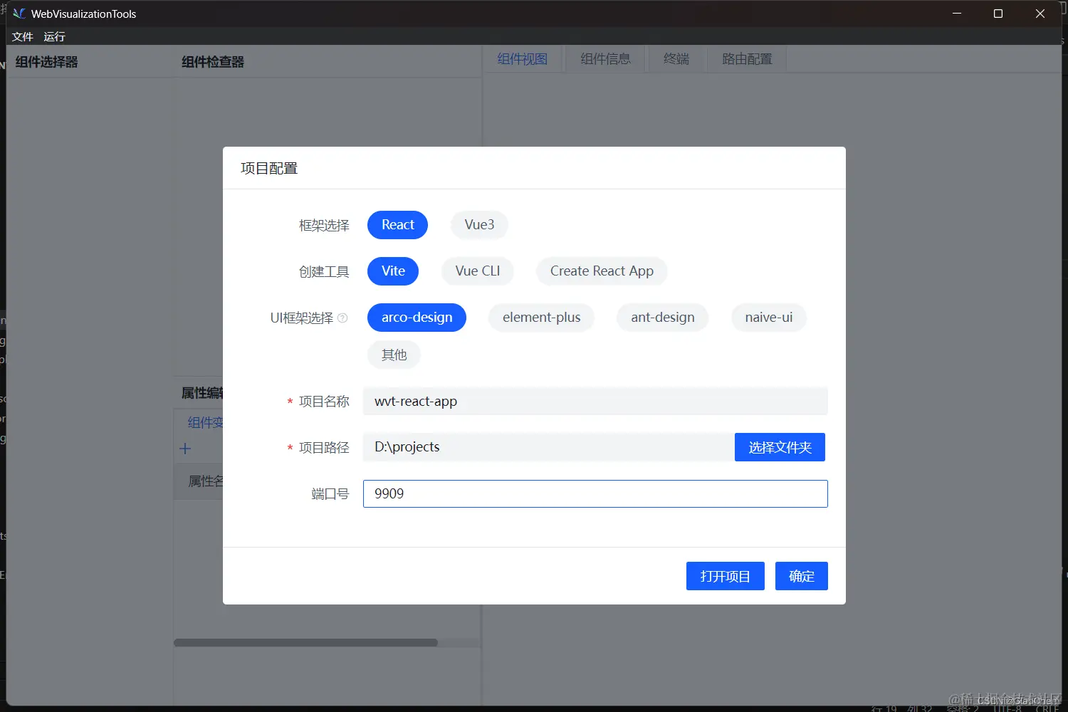Select element-plus UI framework
Image resolution: width=1068 pixels, height=712 pixels.
[541, 318]
